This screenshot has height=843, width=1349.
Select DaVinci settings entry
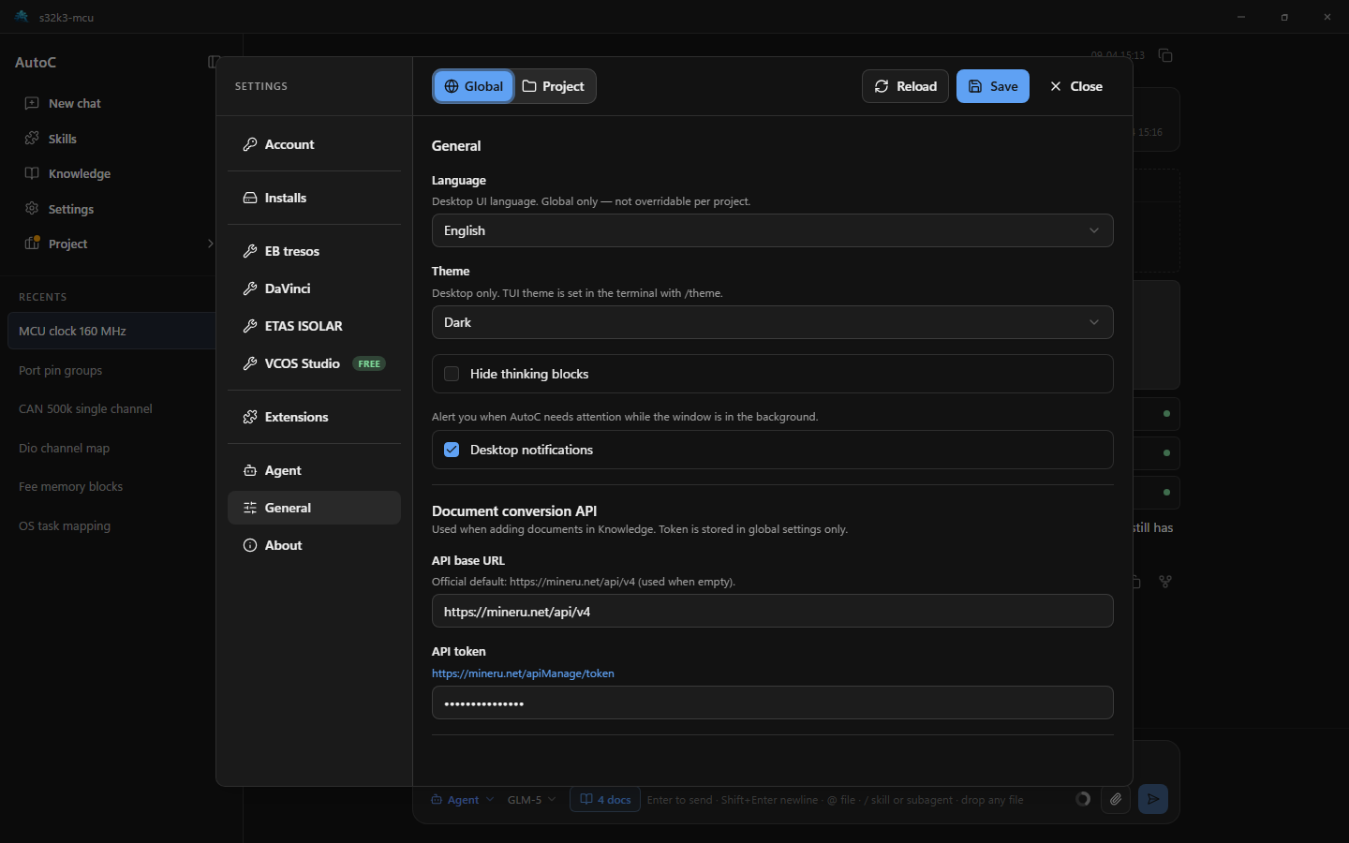click(314, 288)
